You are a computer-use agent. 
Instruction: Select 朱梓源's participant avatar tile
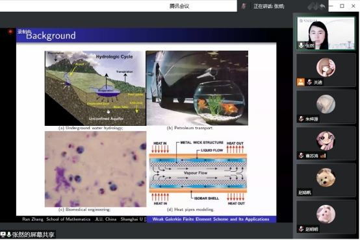(326, 107)
